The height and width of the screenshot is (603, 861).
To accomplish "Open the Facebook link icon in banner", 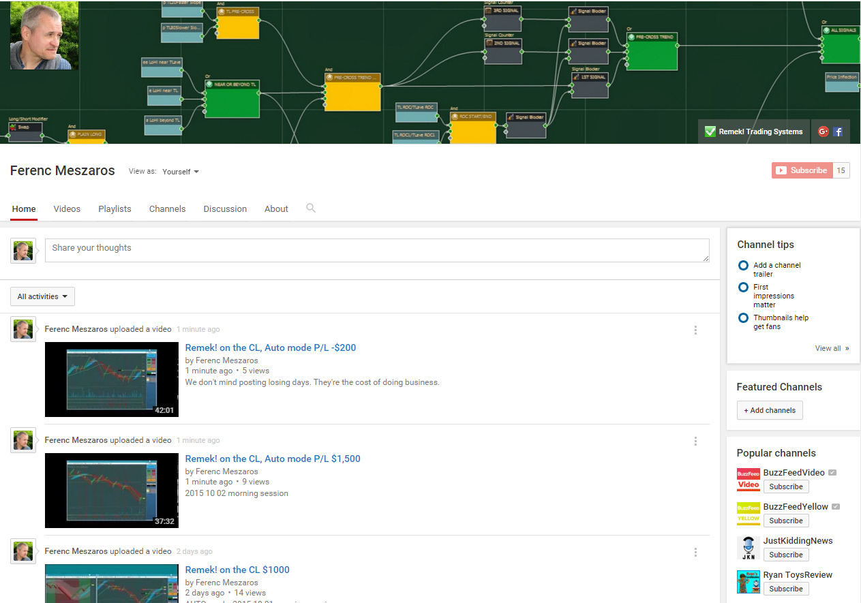I will [x=838, y=132].
